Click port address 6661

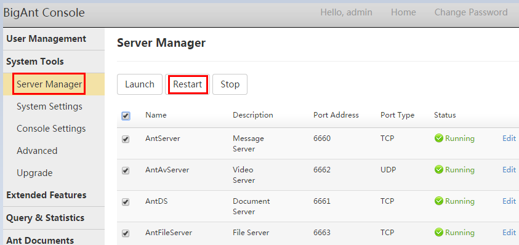[322, 201]
